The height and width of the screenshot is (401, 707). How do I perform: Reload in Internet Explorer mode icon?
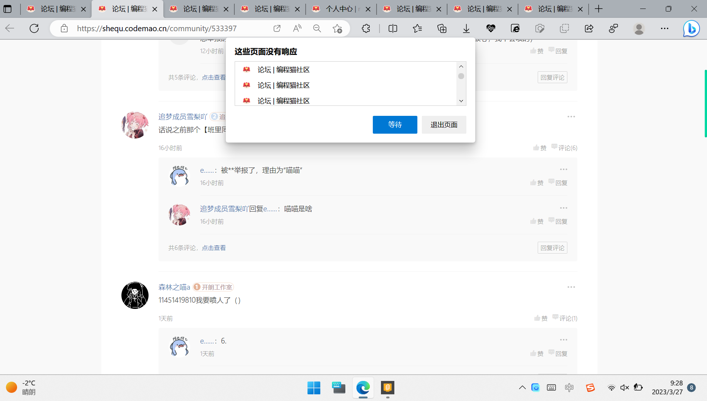pyautogui.click(x=515, y=28)
